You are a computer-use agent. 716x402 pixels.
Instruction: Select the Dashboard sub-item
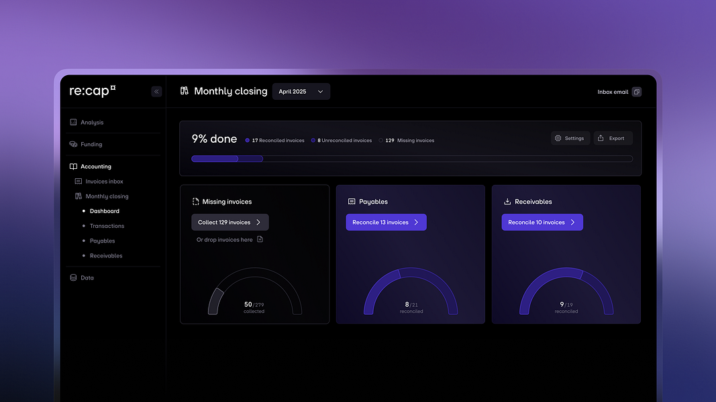pos(105,211)
